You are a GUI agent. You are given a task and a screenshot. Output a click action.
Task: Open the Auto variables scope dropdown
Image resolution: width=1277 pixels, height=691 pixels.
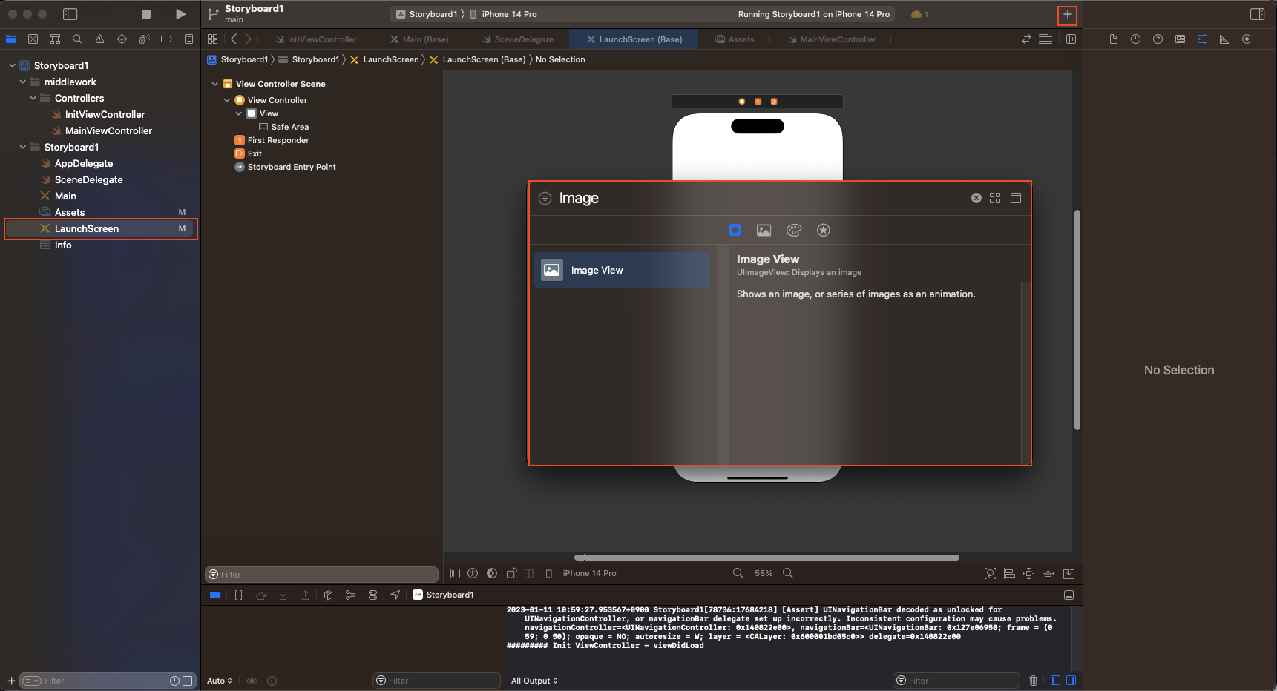point(220,681)
